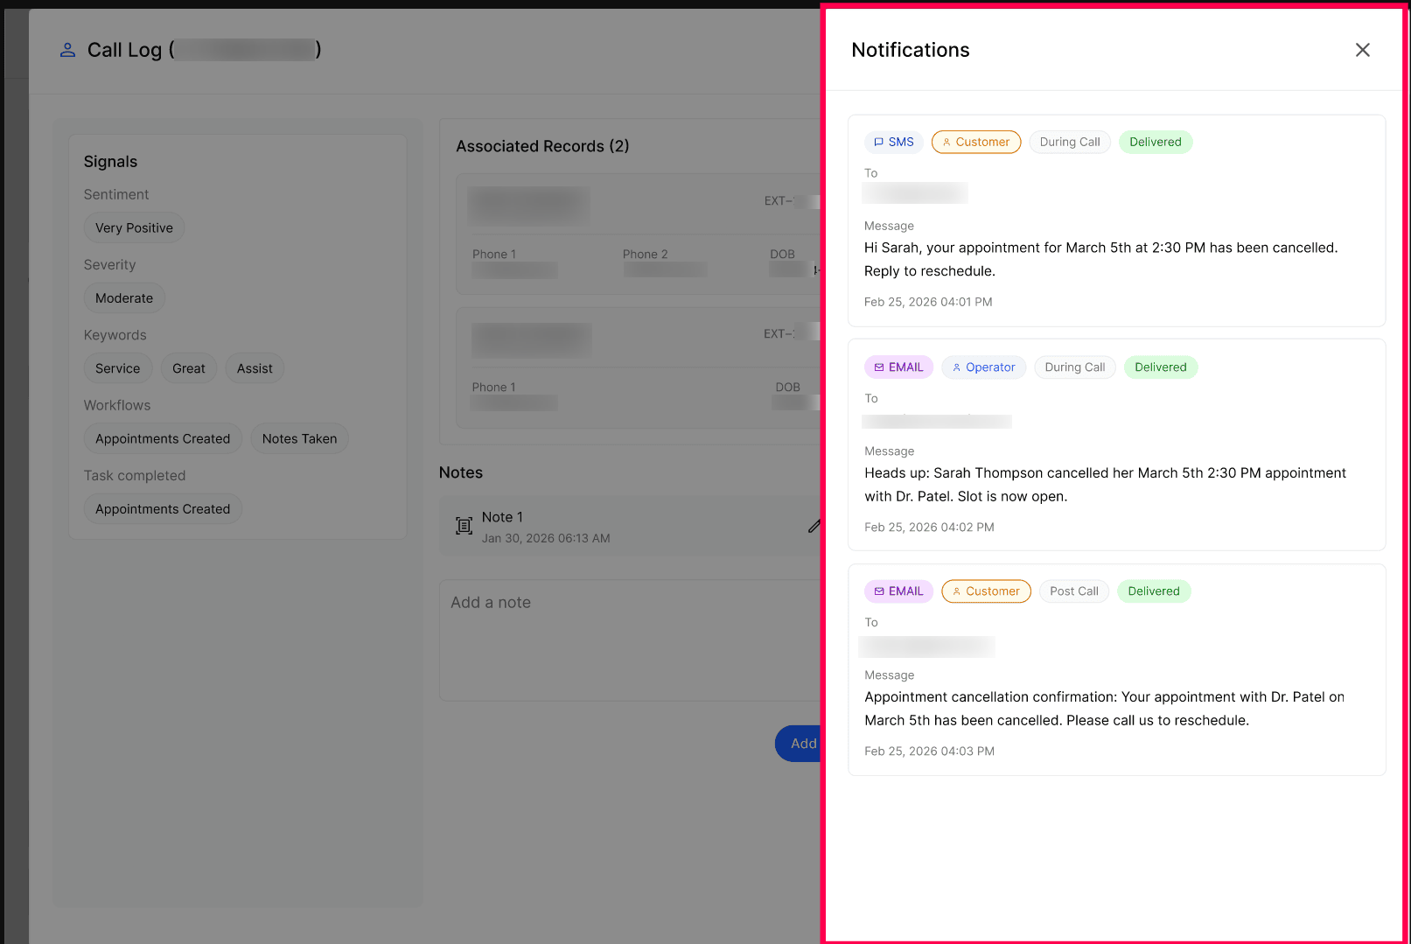This screenshot has width=1411, height=944.
Task: Click the Assist keyword chip
Action: click(255, 368)
